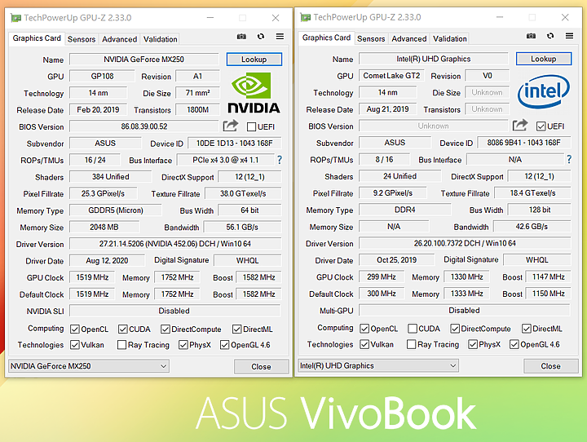Click the refresh icon in the Intel window
Screen dimensions: 587x442
click(x=550, y=36)
